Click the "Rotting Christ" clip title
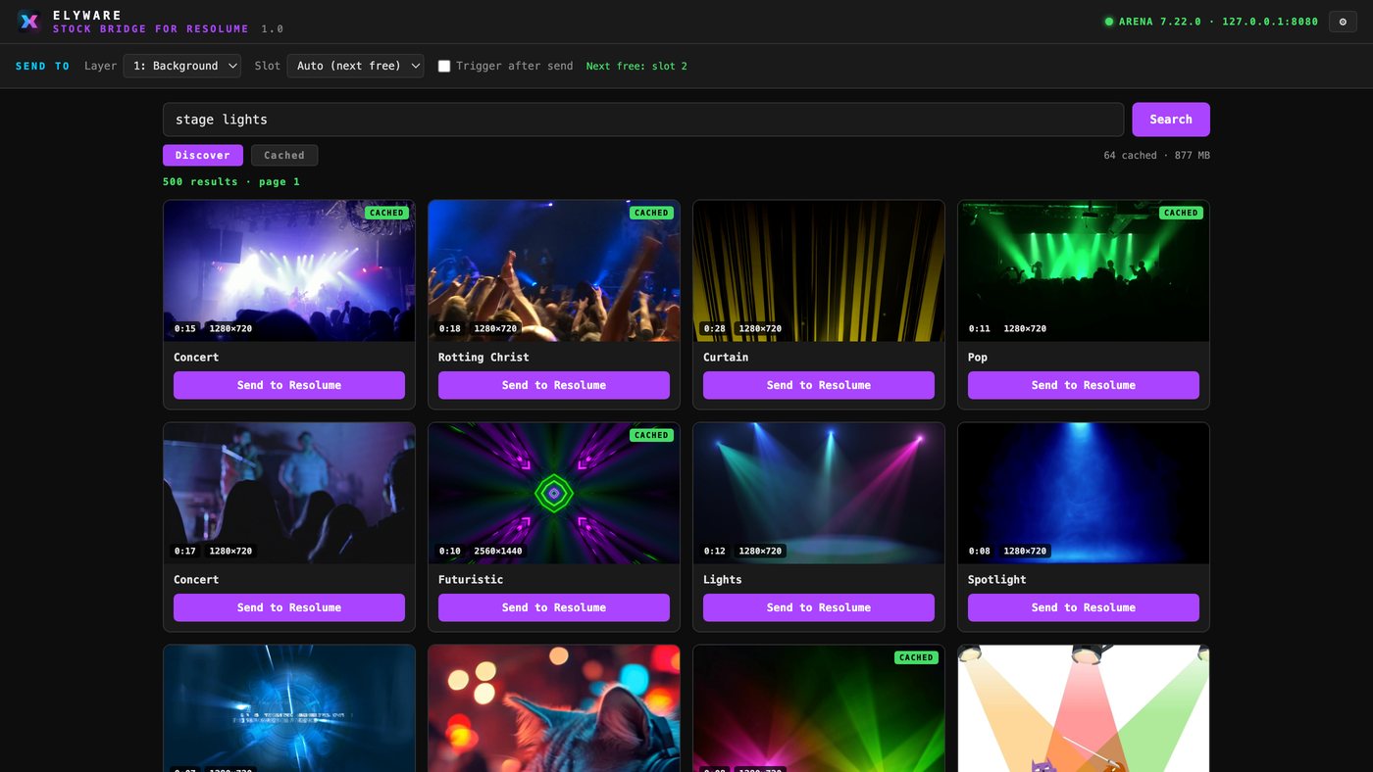1373x772 pixels. [483, 357]
